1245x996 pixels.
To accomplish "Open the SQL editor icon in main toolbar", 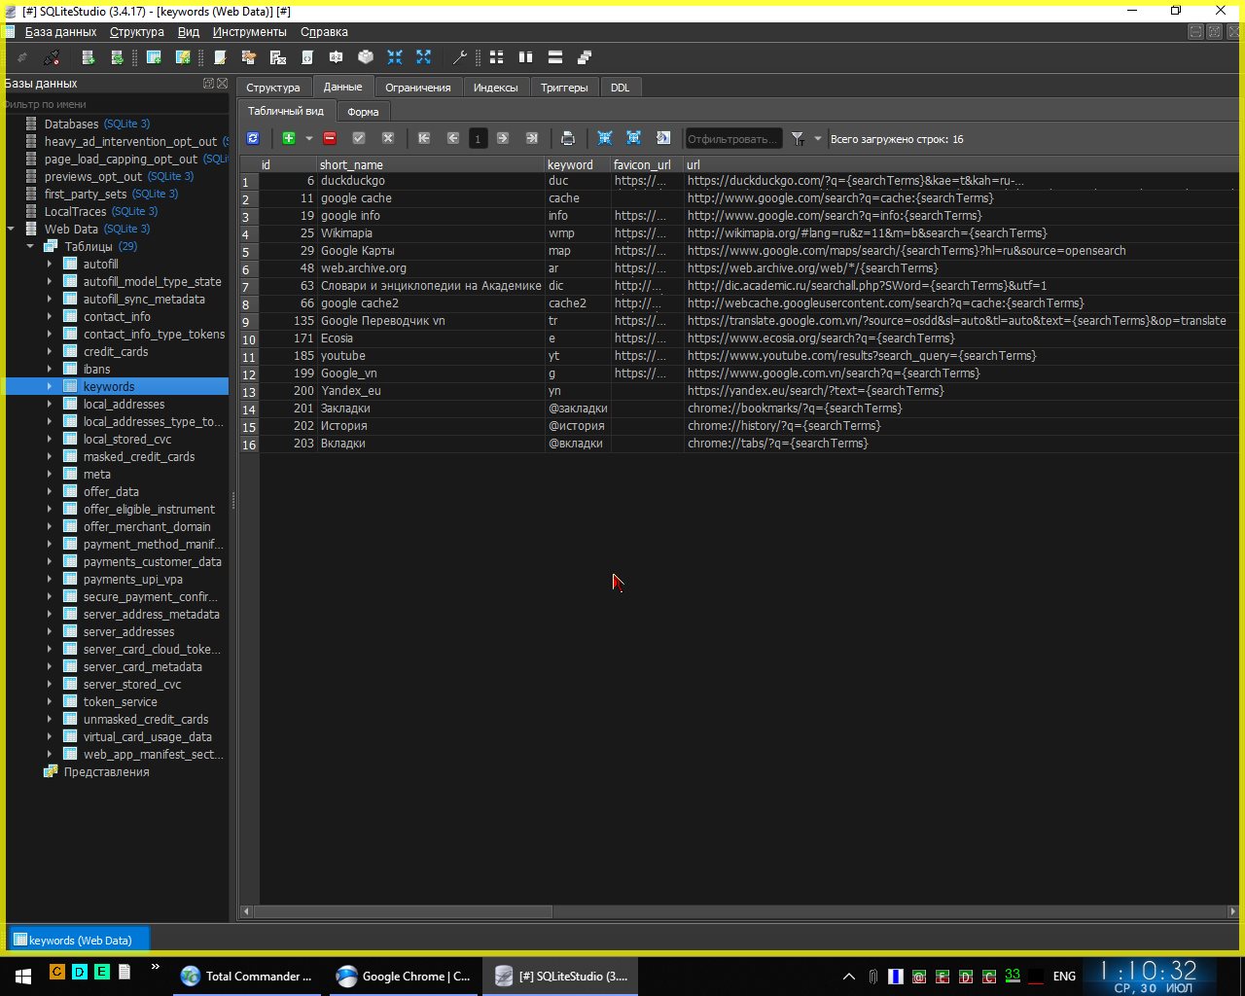I will click(220, 57).
